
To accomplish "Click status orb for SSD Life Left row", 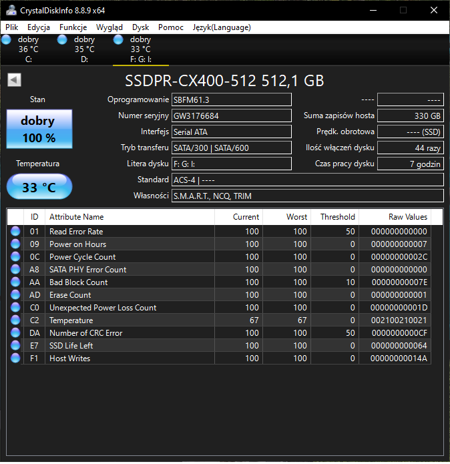I will coord(15,346).
